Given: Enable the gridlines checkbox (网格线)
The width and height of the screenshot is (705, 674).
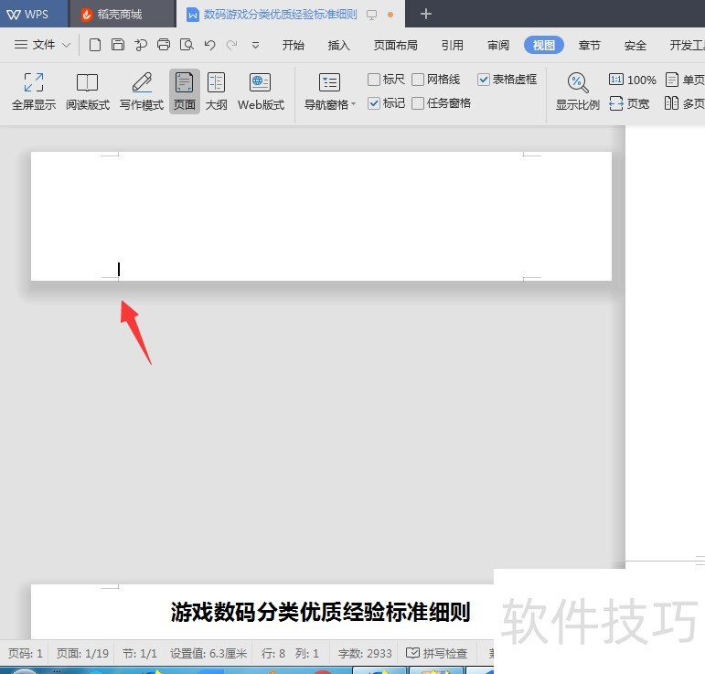Looking at the screenshot, I should pos(418,80).
